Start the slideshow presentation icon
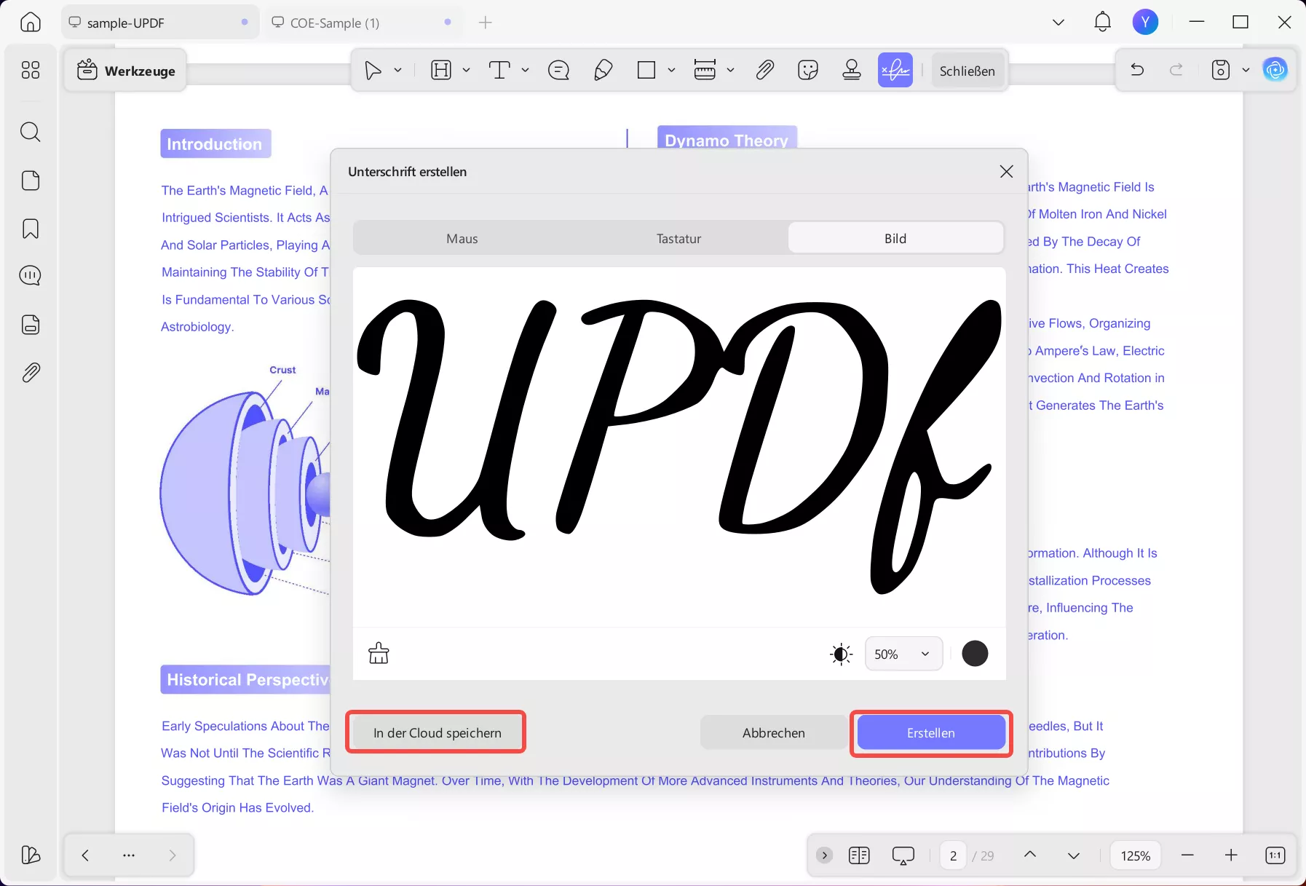This screenshot has width=1306, height=886. [903, 855]
